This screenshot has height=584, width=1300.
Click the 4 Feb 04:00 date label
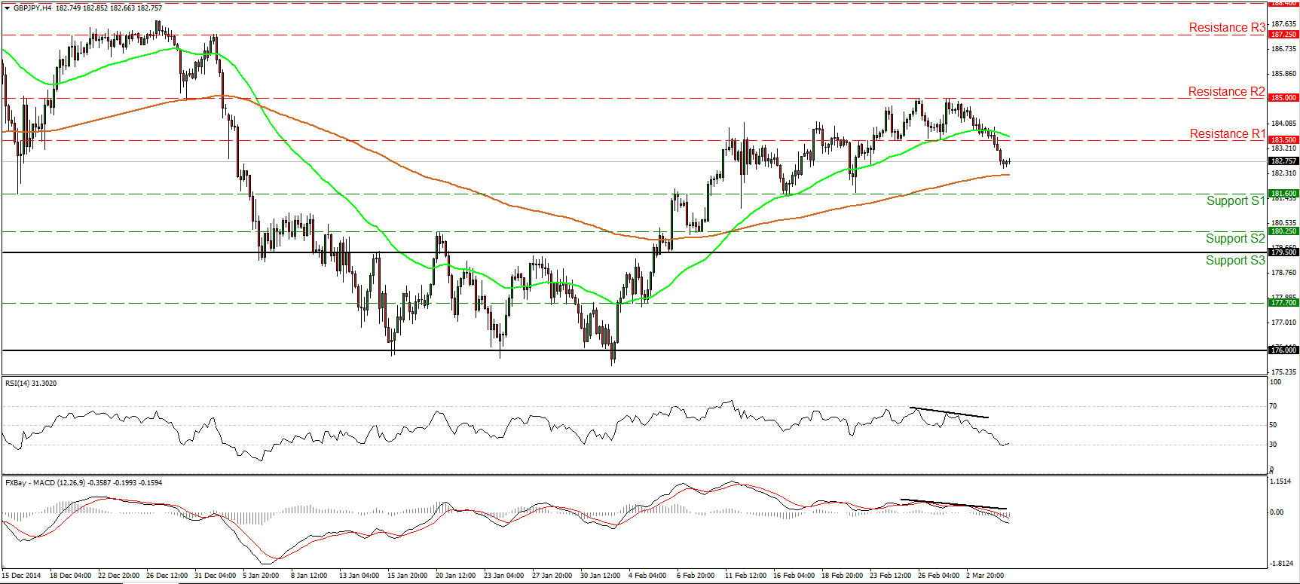648,576
